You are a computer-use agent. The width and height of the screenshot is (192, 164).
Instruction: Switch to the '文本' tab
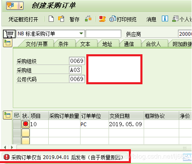pyautogui.click(x=85, y=44)
